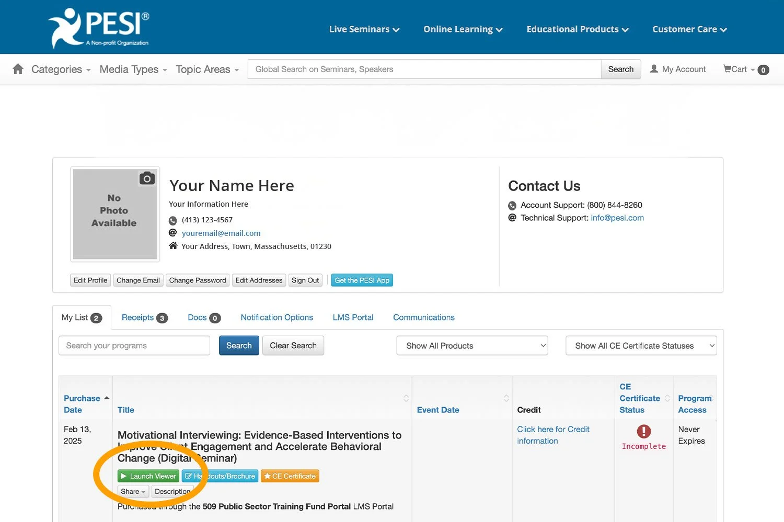The width and height of the screenshot is (784, 522).
Task: Open the Show All Products combo box
Action: coord(472,346)
